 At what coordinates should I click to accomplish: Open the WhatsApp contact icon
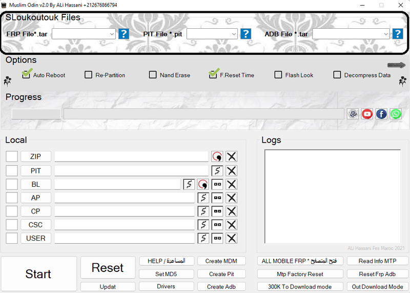pyautogui.click(x=396, y=114)
